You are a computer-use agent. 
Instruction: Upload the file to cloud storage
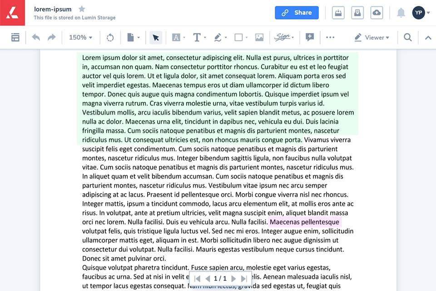tap(377, 13)
